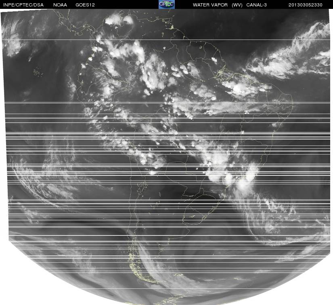This screenshot has height=305, width=333.
Task: Click the CANAL-3 channel label
Action: pyautogui.click(x=256, y=5)
